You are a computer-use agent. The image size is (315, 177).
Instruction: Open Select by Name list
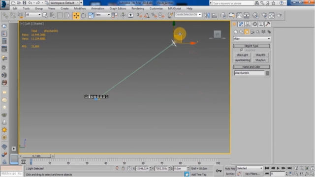coord(53,15)
